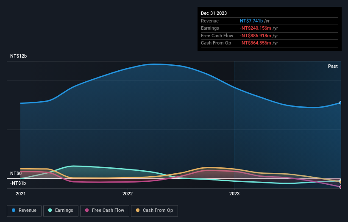
Task: Click the -NT$364.356m cash from op value
Action: (255, 43)
